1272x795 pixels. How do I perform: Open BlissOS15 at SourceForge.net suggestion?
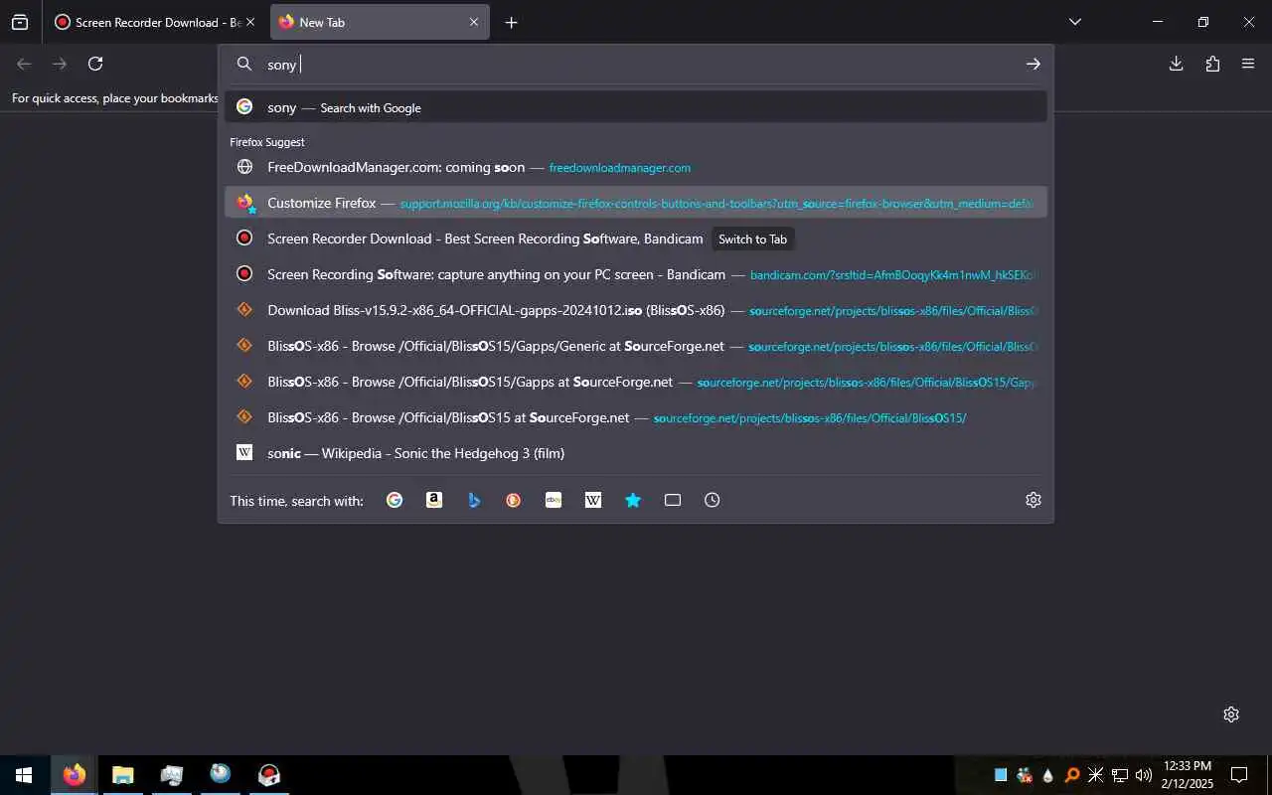(x=636, y=417)
